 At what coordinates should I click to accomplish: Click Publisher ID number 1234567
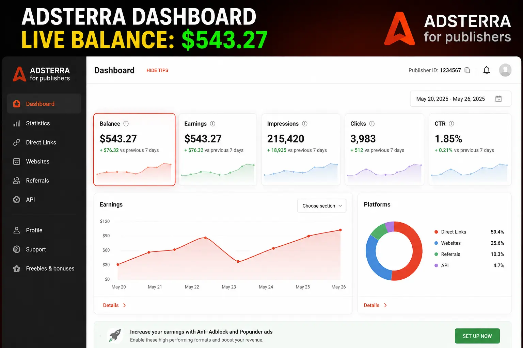point(450,70)
